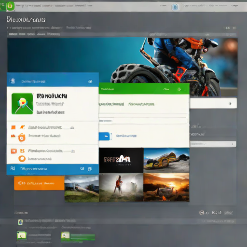Click the red square icon in list
This screenshot has height=247, width=247.
point(14,151)
